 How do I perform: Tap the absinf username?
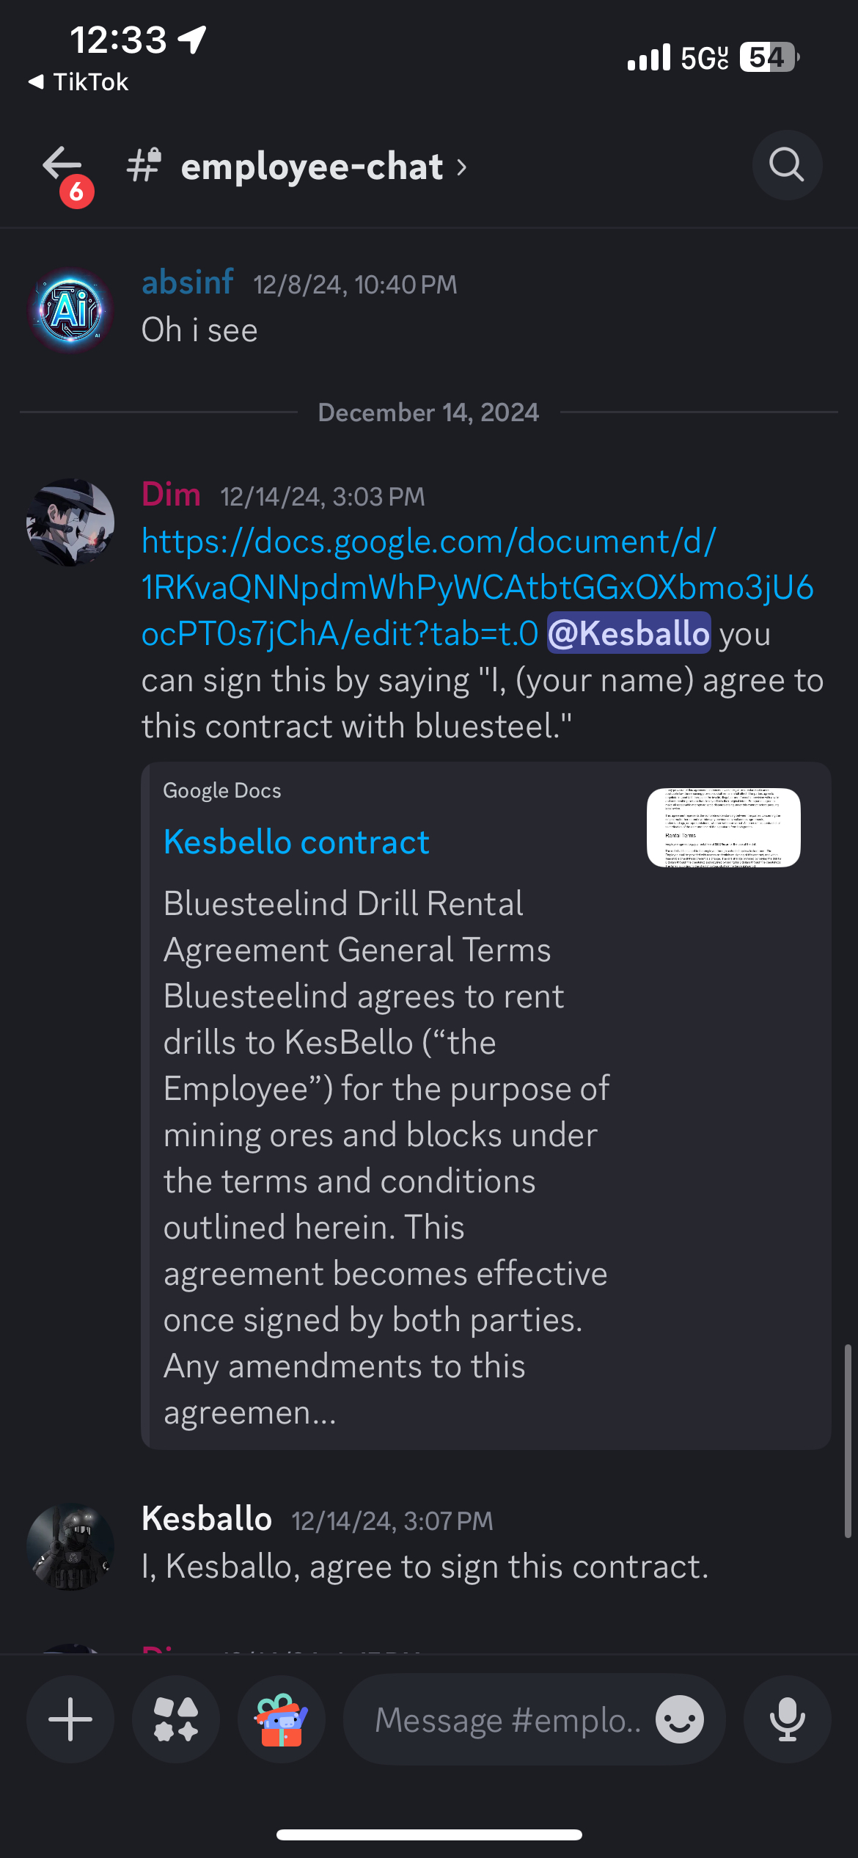pyautogui.click(x=188, y=282)
